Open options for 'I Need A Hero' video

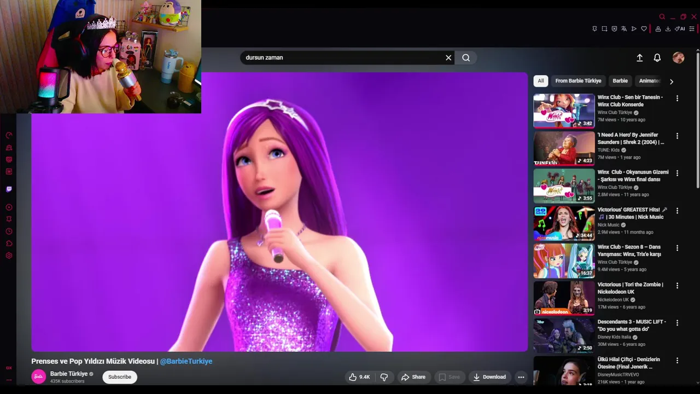[x=677, y=136]
